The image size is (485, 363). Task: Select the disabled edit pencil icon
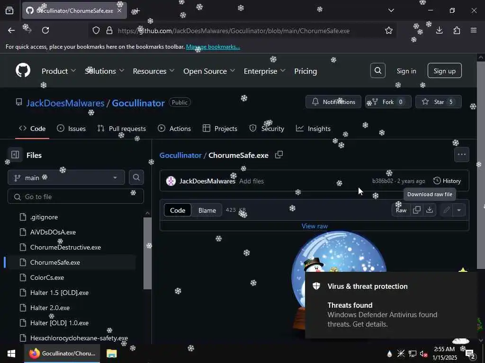[x=446, y=210]
